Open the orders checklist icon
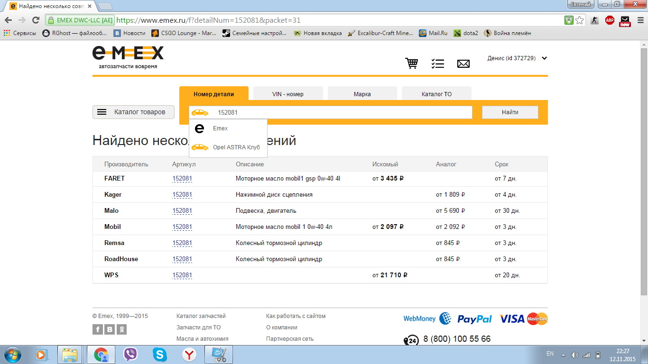Screen dimensions: 648x364 click(437, 64)
